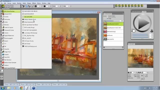Open the opacity percentage dropdown arrow
The width and height of the screenshot is (160, 90).
[x=50, y=6]
